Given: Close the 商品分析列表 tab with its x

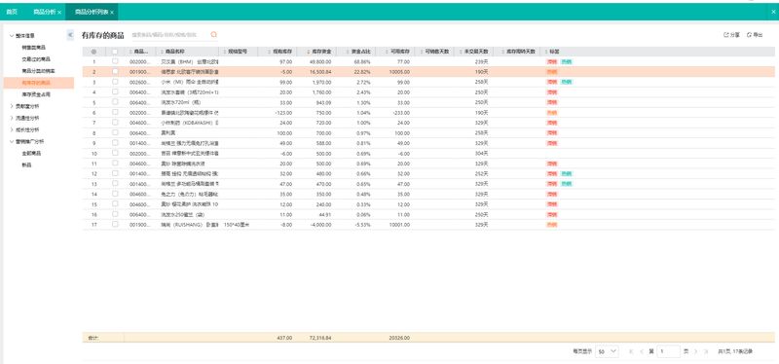Looking at the screenshot, I should click(112, 12).
